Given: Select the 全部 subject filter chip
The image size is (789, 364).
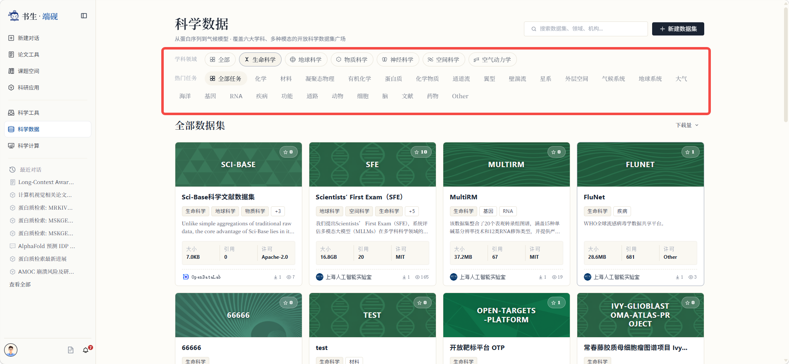Looking at the screenshot, I should coord(220,59).
